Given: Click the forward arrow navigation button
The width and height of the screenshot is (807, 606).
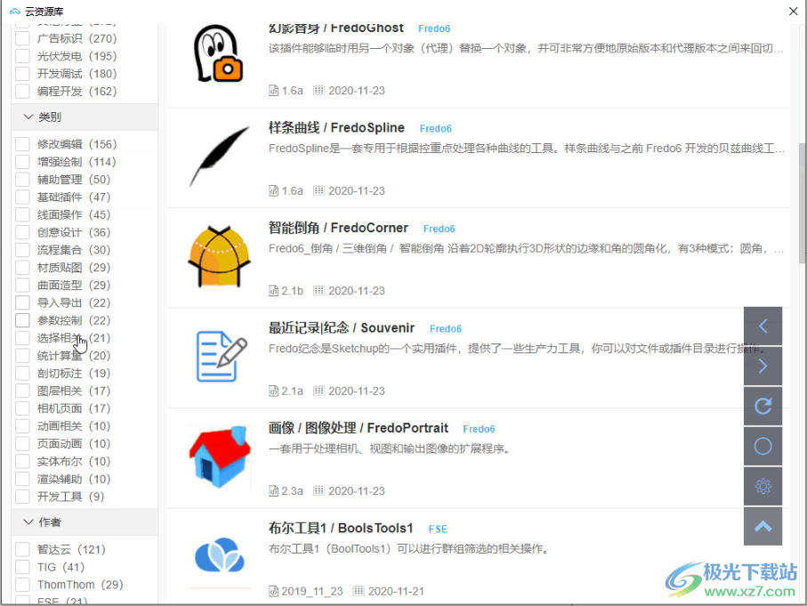Looking at the screenshot, I should (763, 366).
